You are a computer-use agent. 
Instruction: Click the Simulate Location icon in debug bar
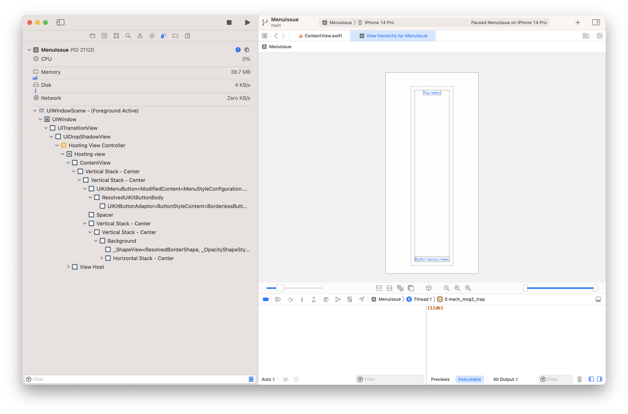click(362, 299)
